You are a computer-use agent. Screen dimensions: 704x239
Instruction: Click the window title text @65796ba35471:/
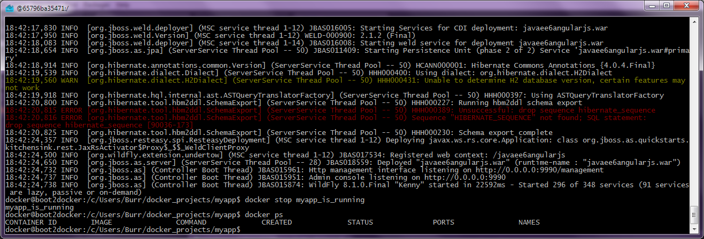point(43,7)
